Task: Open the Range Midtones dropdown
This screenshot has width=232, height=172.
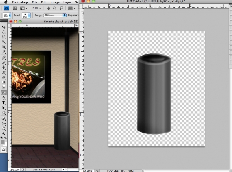Action: pos(55,15)
